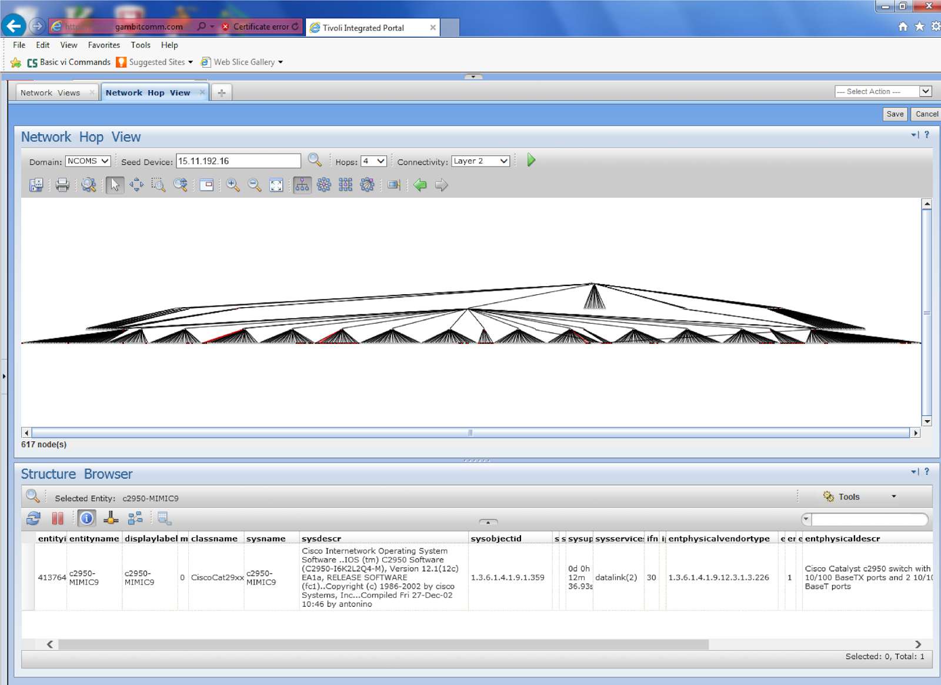
Task: Toggle pause updates in Structure Browser
Action: (57, 518)
